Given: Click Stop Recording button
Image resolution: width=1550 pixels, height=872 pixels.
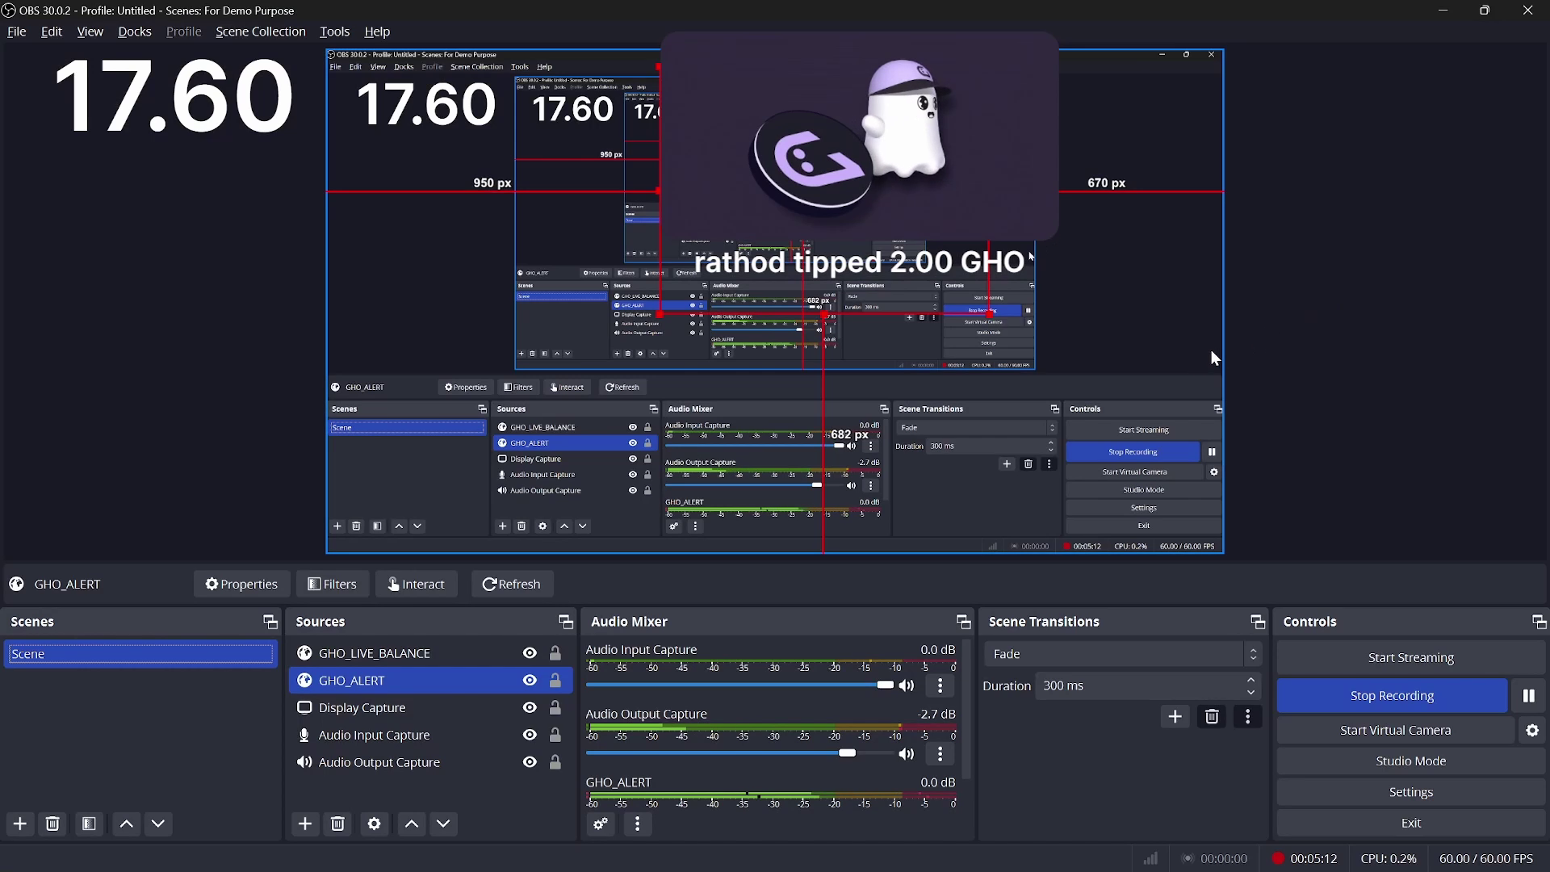Looking at the screenshot, I should 1392,696.
